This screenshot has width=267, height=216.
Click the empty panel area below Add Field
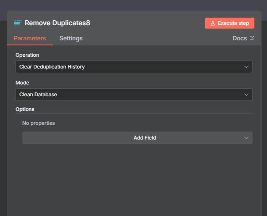point(134,181)
